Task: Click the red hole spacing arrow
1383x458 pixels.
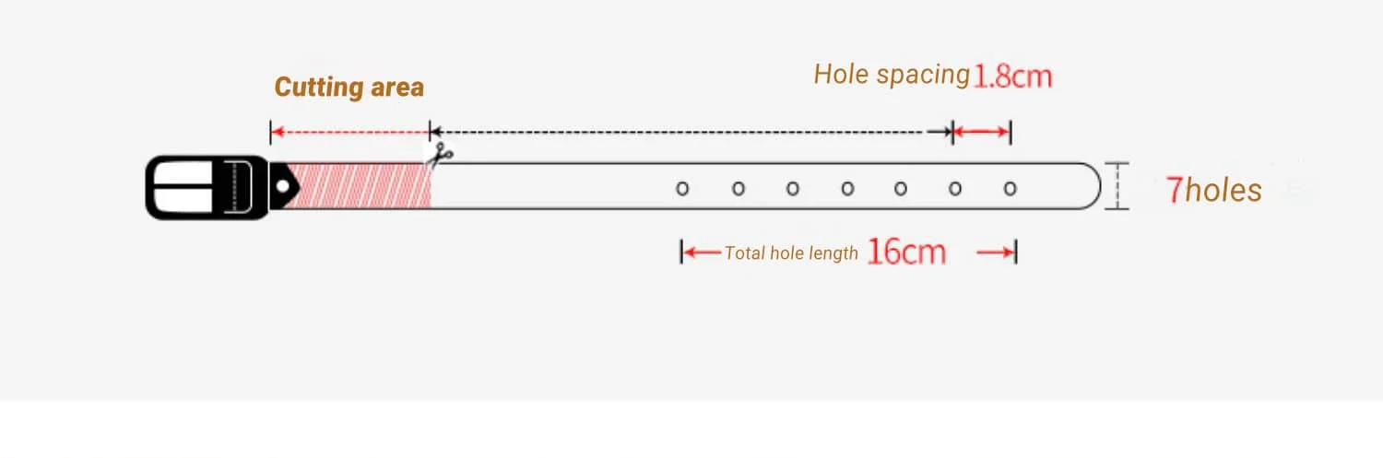Action: tap(981, 133)
